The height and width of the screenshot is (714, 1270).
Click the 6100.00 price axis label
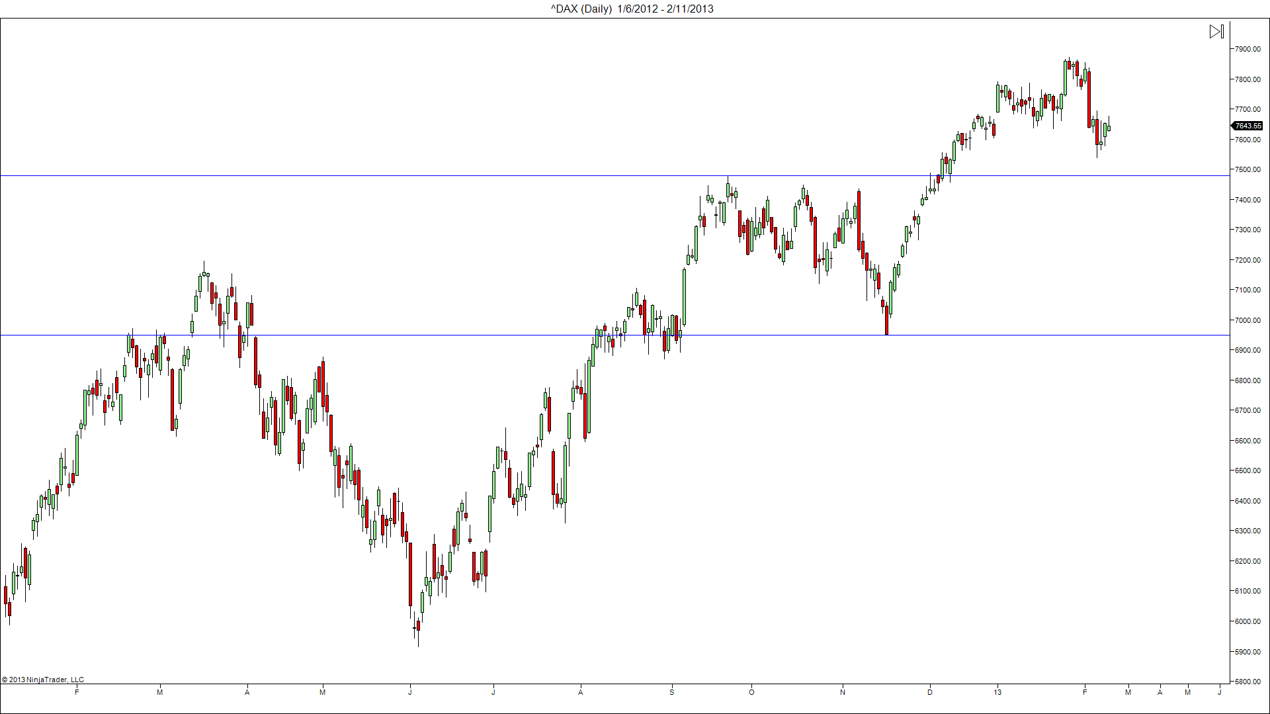[x=1248, y=591]
